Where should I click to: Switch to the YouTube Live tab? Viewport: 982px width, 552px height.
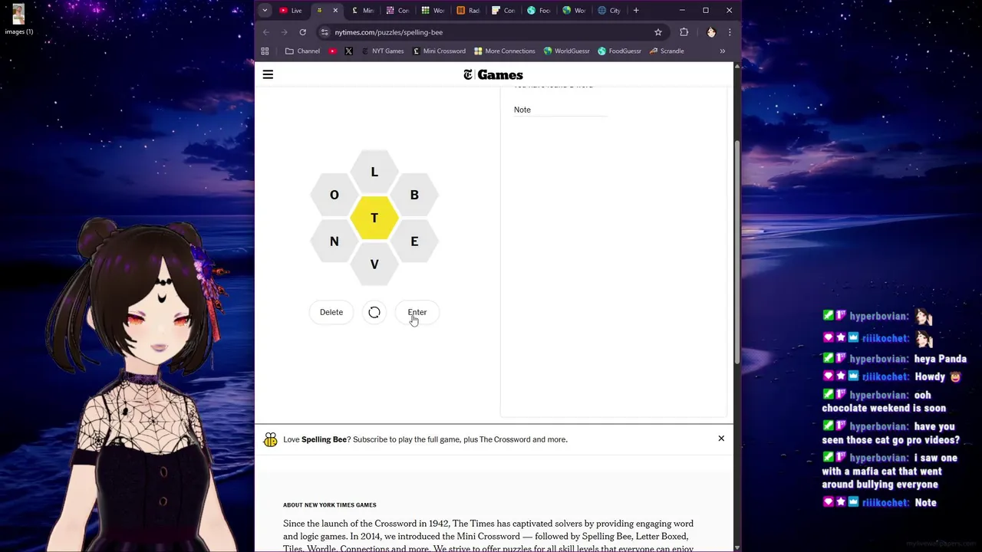291,10
